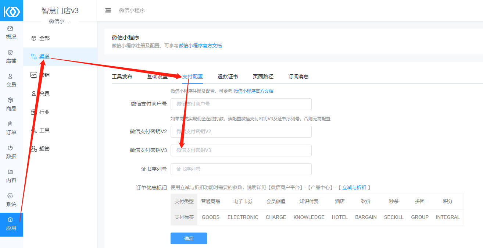Open 微信小程序官方文档 link under the tabs

pos(254,91)
